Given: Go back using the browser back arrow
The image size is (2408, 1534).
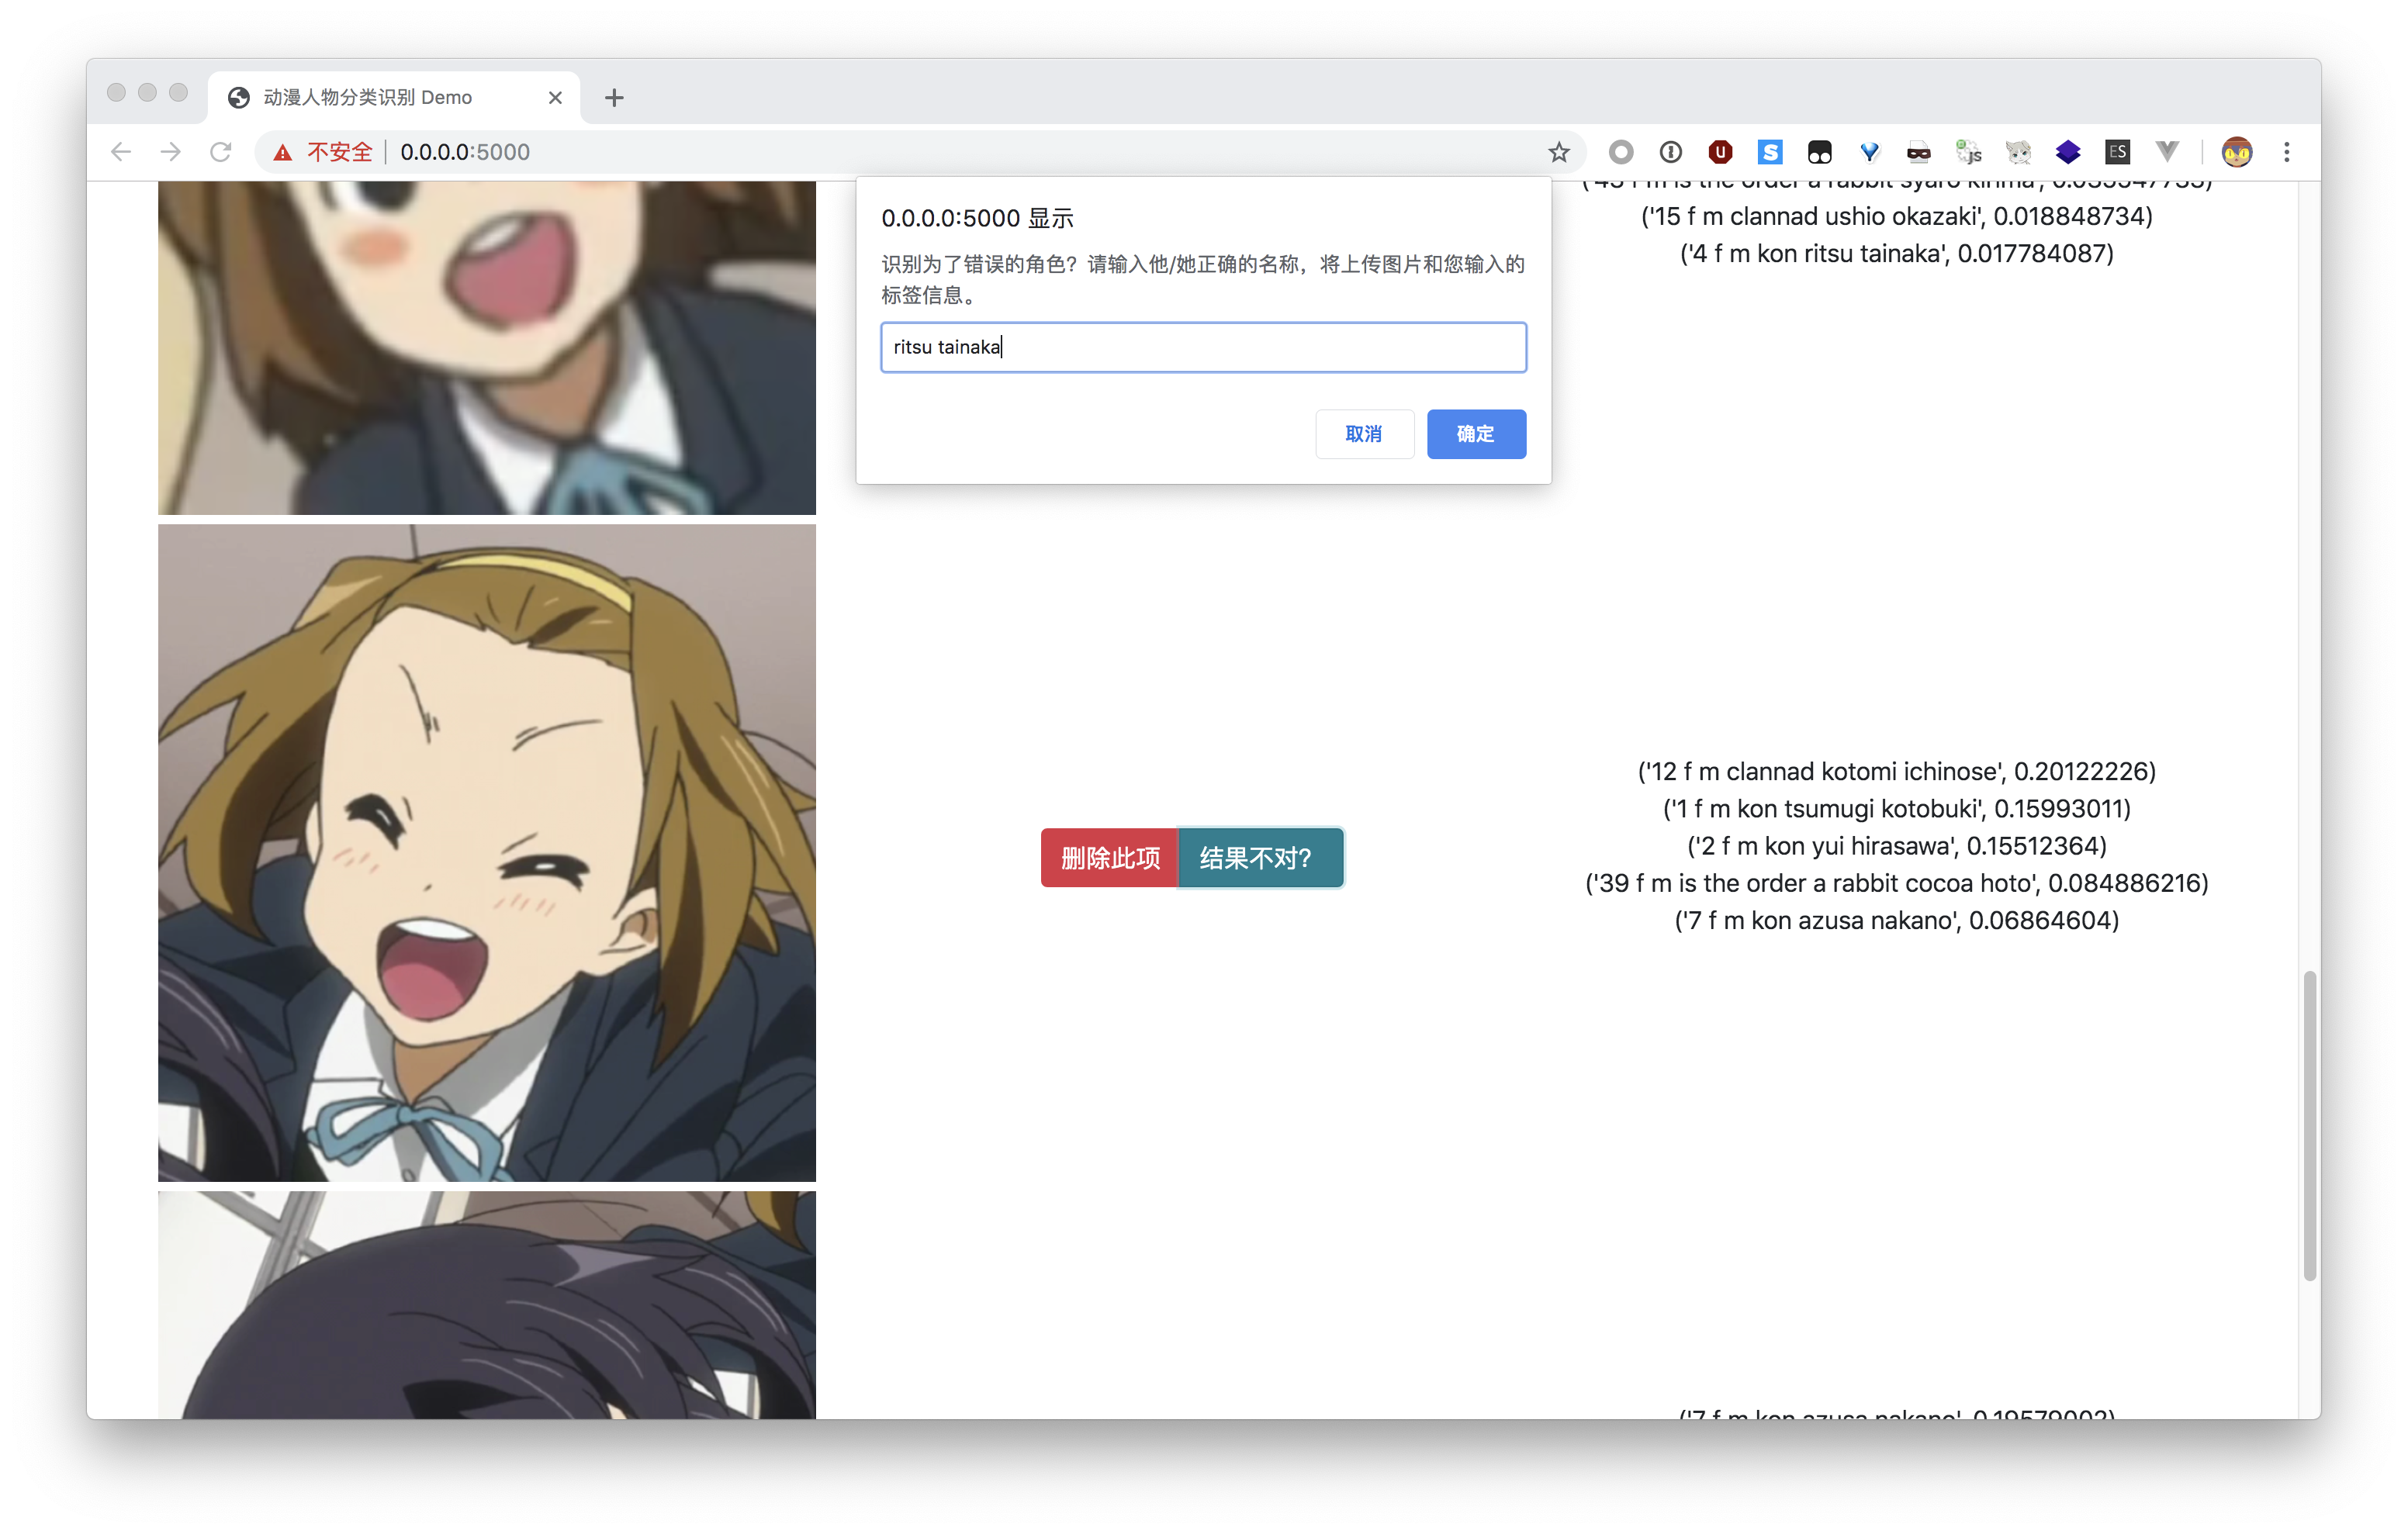Looking at the screenshot, I should coord(121,152).
